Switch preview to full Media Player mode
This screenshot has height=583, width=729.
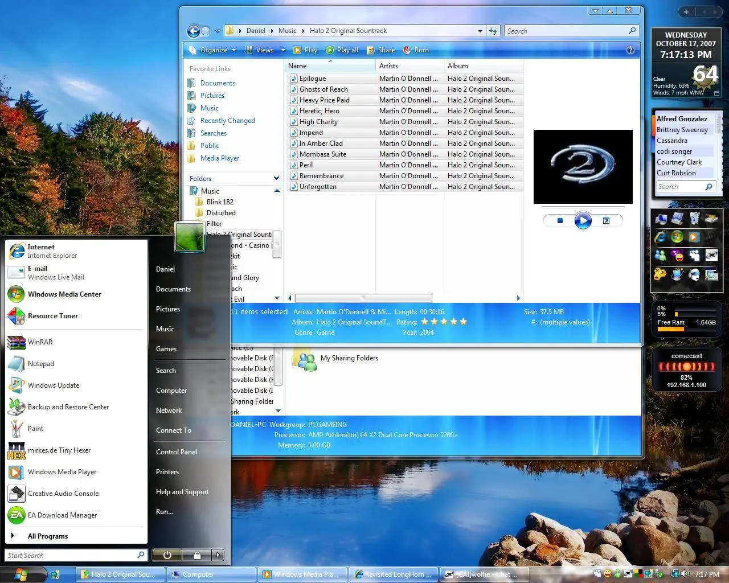607,221
